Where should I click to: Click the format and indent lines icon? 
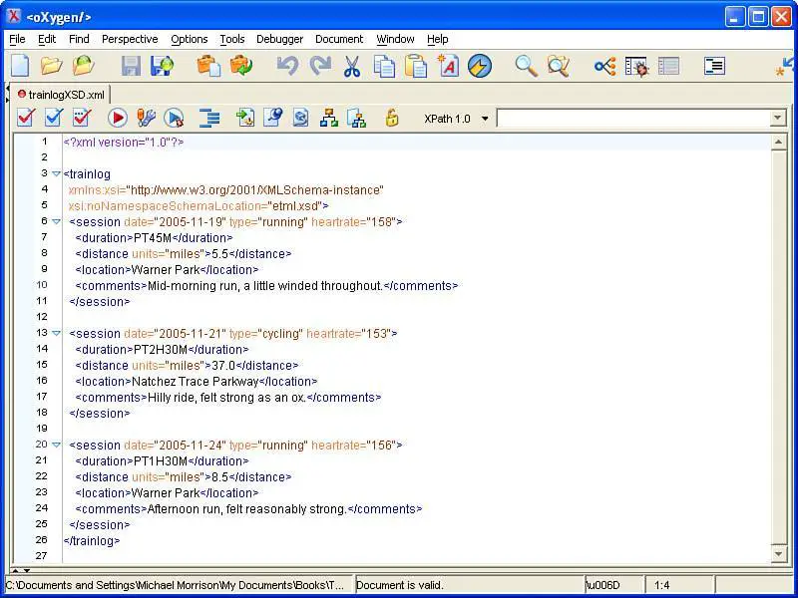click(209, 118)
